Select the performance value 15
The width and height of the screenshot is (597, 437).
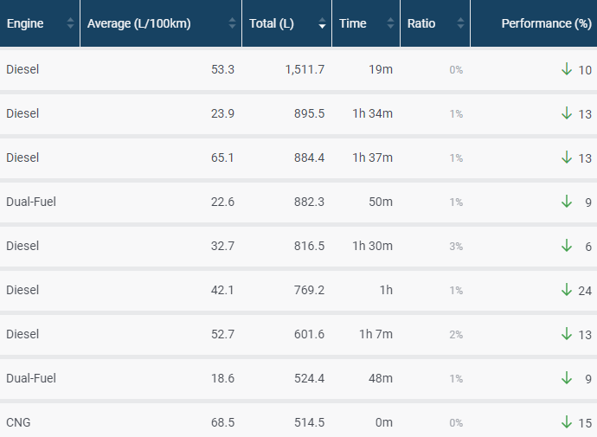(x=585, y=423)
